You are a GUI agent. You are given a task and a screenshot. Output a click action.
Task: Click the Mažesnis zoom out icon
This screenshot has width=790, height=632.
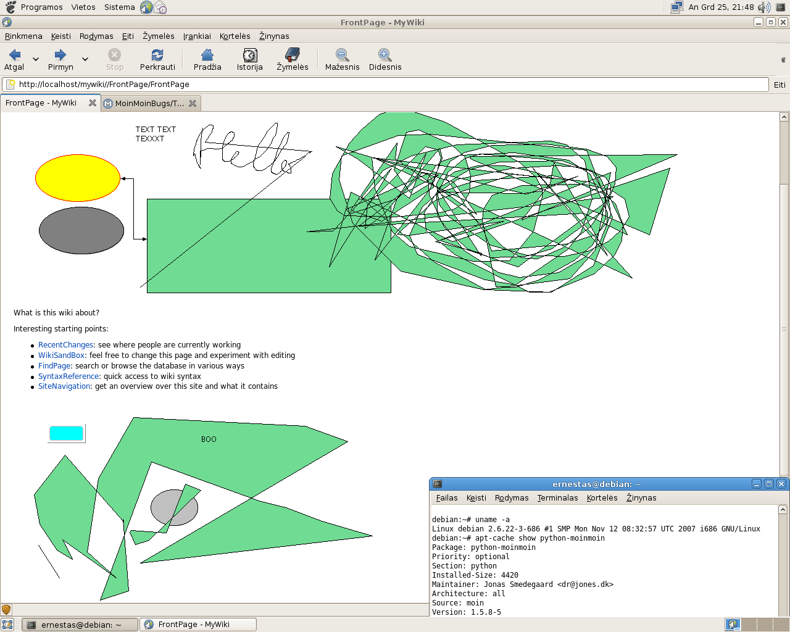pyautogui.click(x=342, y=55)
